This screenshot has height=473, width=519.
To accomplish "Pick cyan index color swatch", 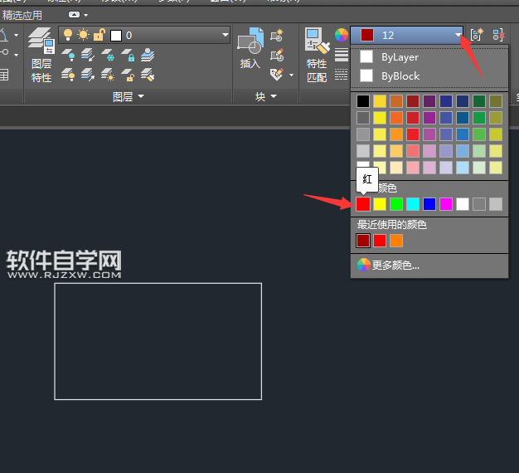I will pos(413,204).
